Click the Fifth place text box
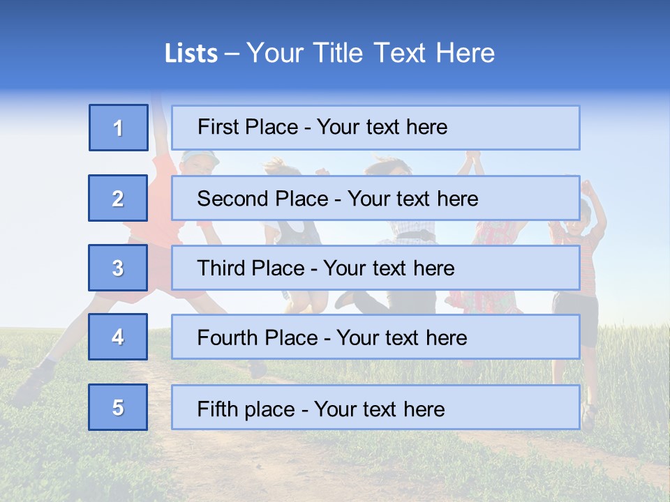This screenshot has width=670, height=502. (x=375, y=407)
